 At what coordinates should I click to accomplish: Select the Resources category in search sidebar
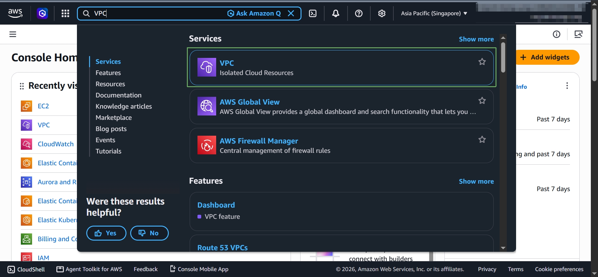click(110, 84)
